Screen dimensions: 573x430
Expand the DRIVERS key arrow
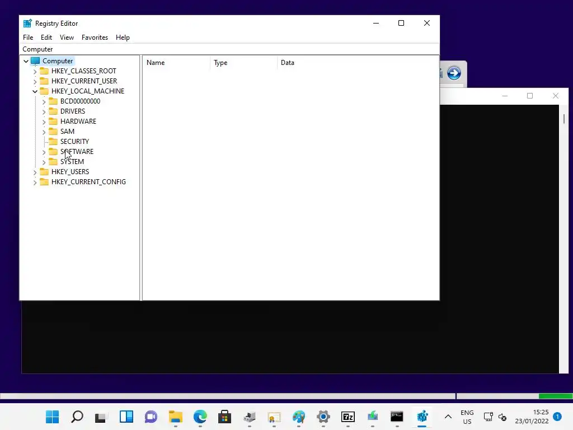pyautogui.click(x=44, y=111)
